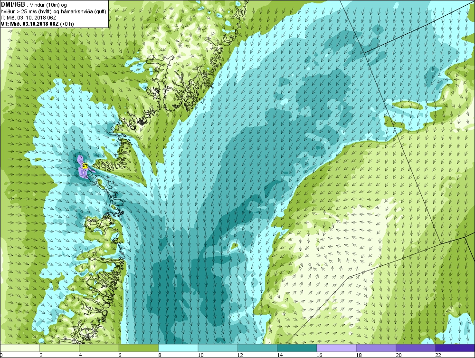Click the legend scale label '16'
The width and height of the screenshot is (475, 358).
pyautogui.click(x=319, y=355)
